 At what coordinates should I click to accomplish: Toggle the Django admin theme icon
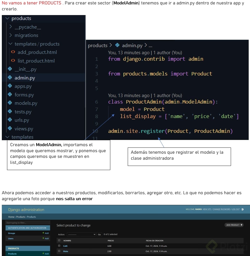point(242,209)
